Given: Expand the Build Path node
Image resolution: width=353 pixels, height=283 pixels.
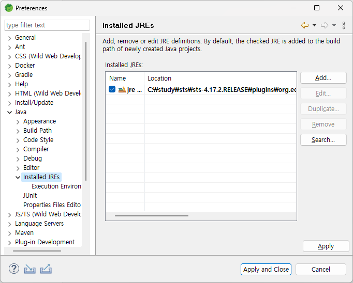Looking at the screenshot, I should click(18, 131).
